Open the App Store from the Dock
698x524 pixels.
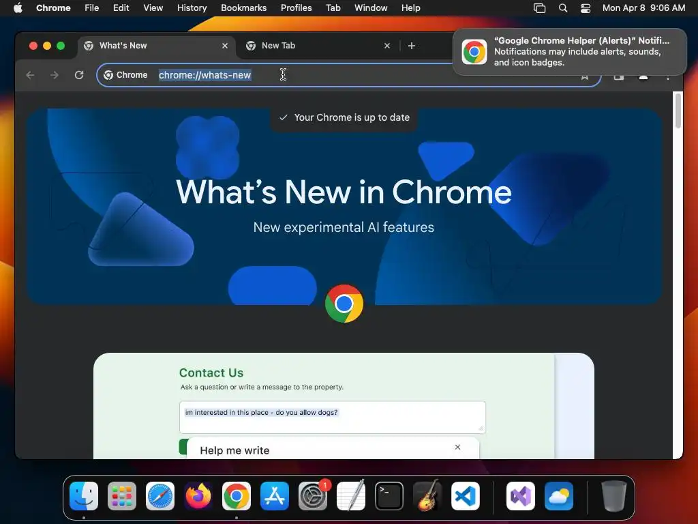(x=275, y=496)
